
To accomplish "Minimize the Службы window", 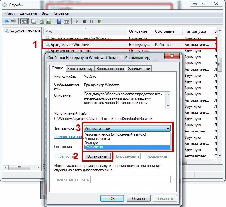I will [195, 4].
